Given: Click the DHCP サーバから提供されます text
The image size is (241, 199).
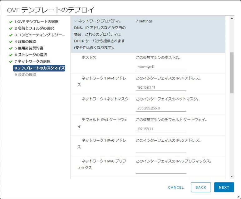Looking at the screenshot, I should coord(100,41).
